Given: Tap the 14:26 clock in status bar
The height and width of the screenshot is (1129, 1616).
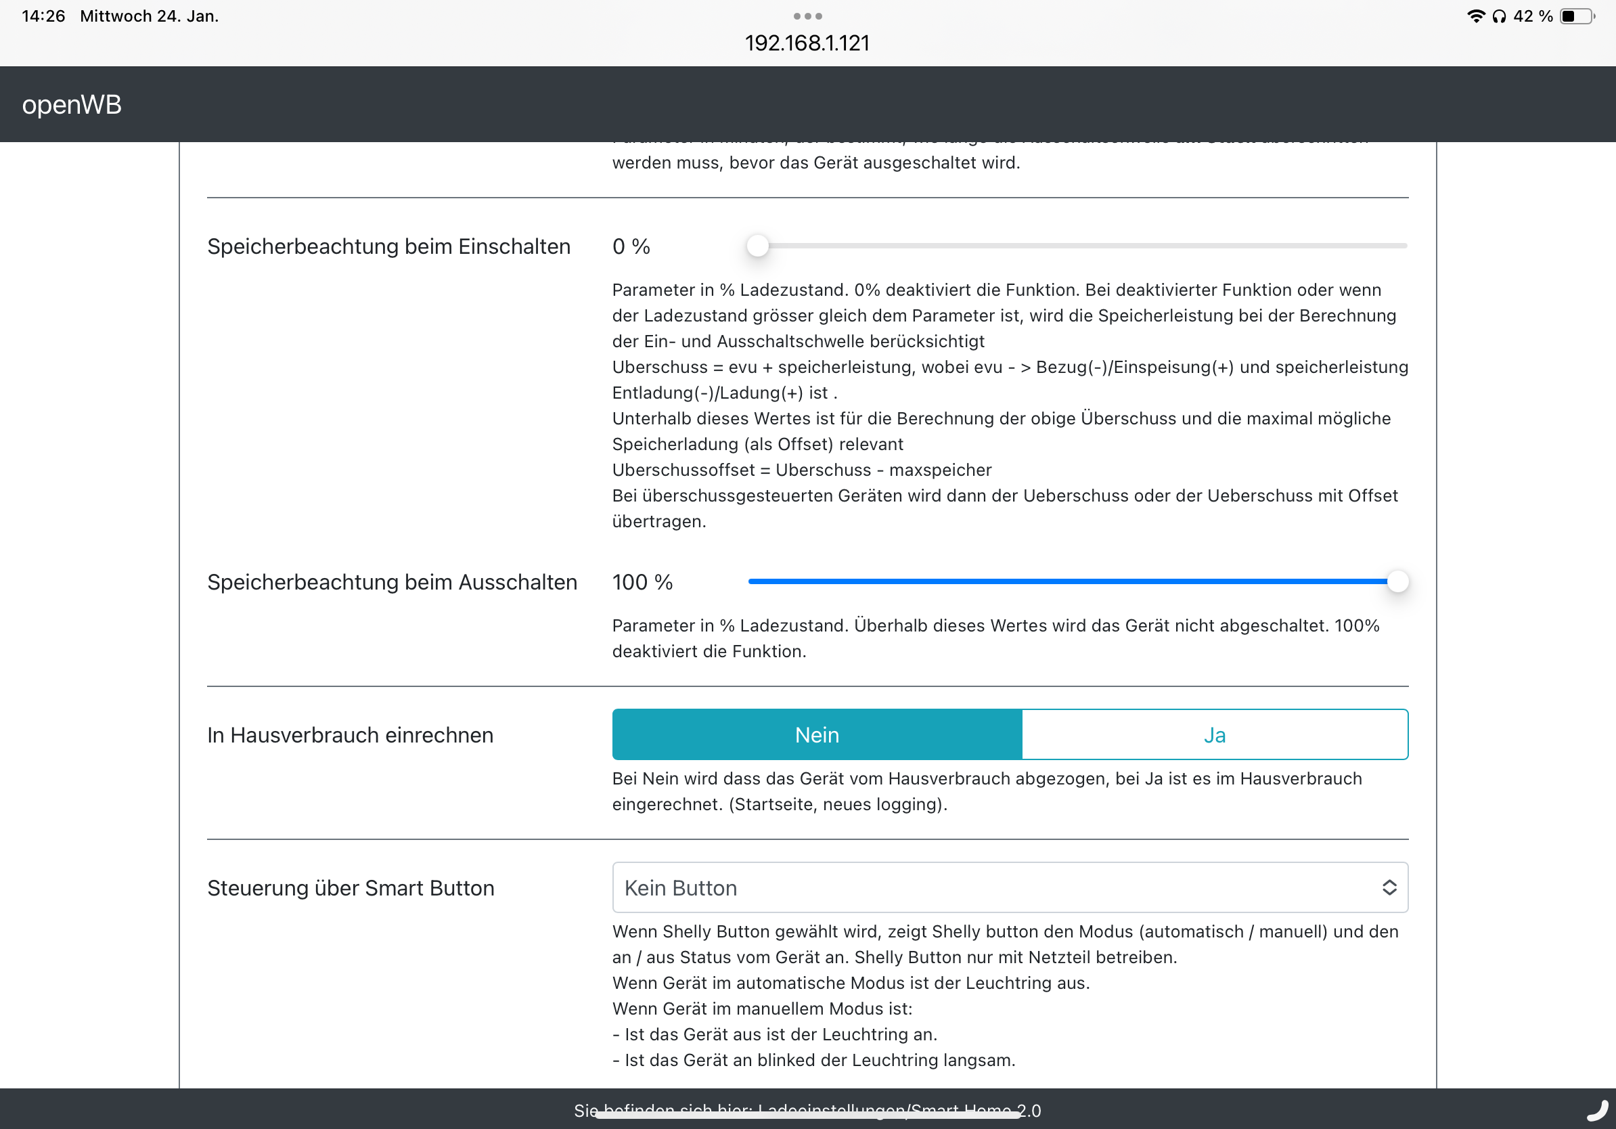Looking at the screenshot, I should coord(43,16).
